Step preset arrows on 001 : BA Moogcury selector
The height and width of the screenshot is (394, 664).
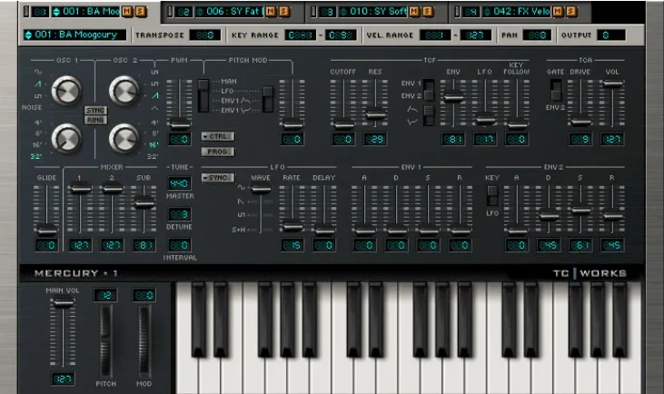(28, 34)
